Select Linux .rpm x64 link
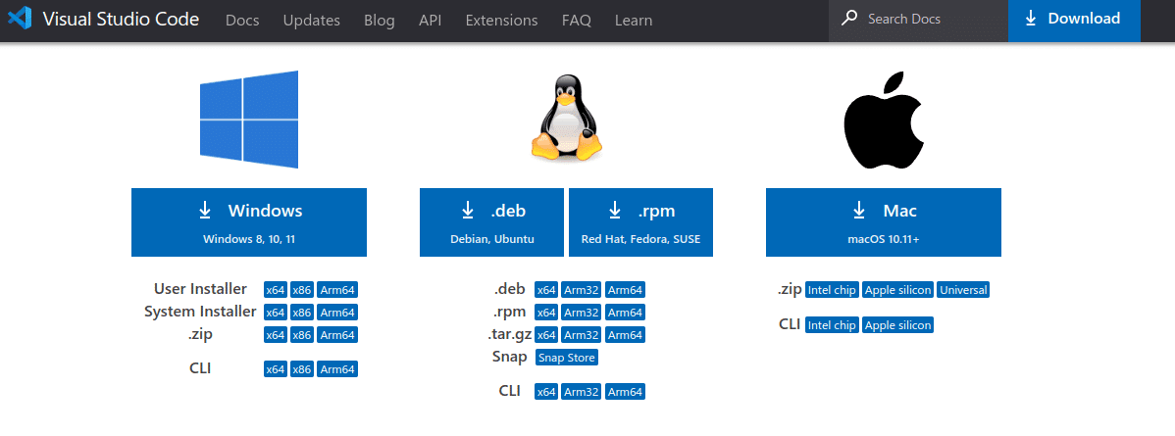 (546, 313)
